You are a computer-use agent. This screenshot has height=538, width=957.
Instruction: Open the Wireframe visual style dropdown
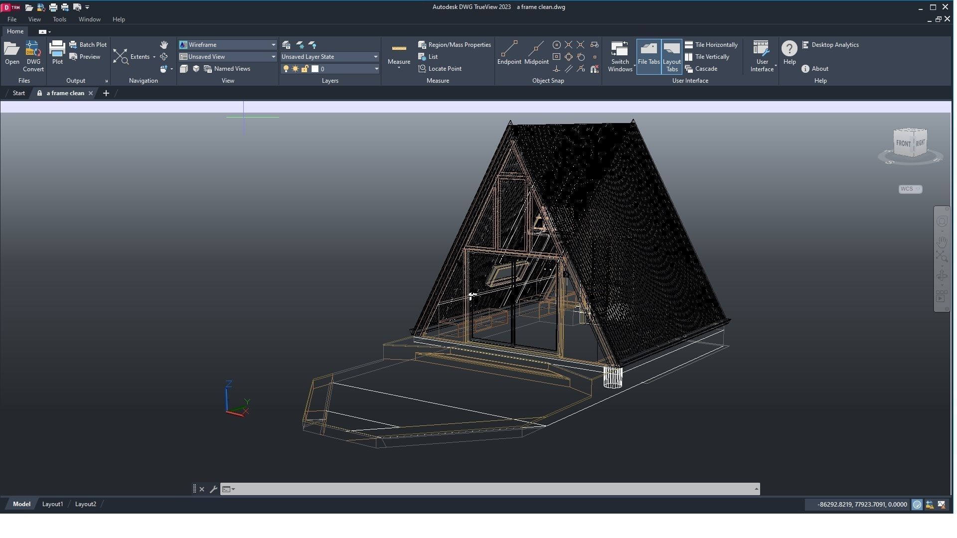pos(228,45)
